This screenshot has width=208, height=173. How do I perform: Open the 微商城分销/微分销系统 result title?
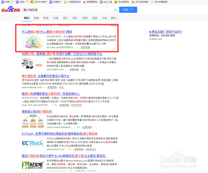point(37,112)
